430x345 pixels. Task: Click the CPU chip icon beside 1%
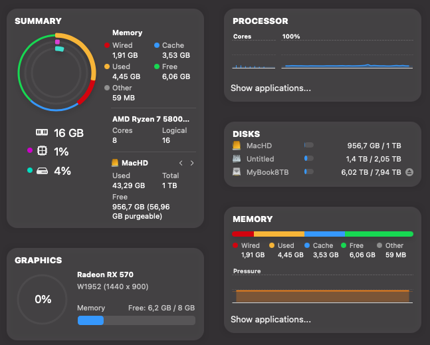pos(42,151)
